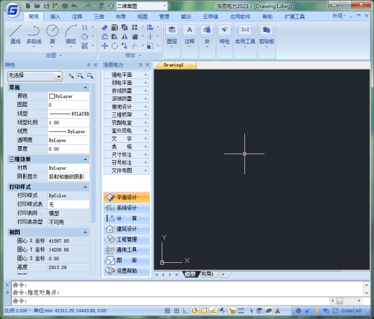Open the 实用工具 (Utilities) panel

pos(245,34)
